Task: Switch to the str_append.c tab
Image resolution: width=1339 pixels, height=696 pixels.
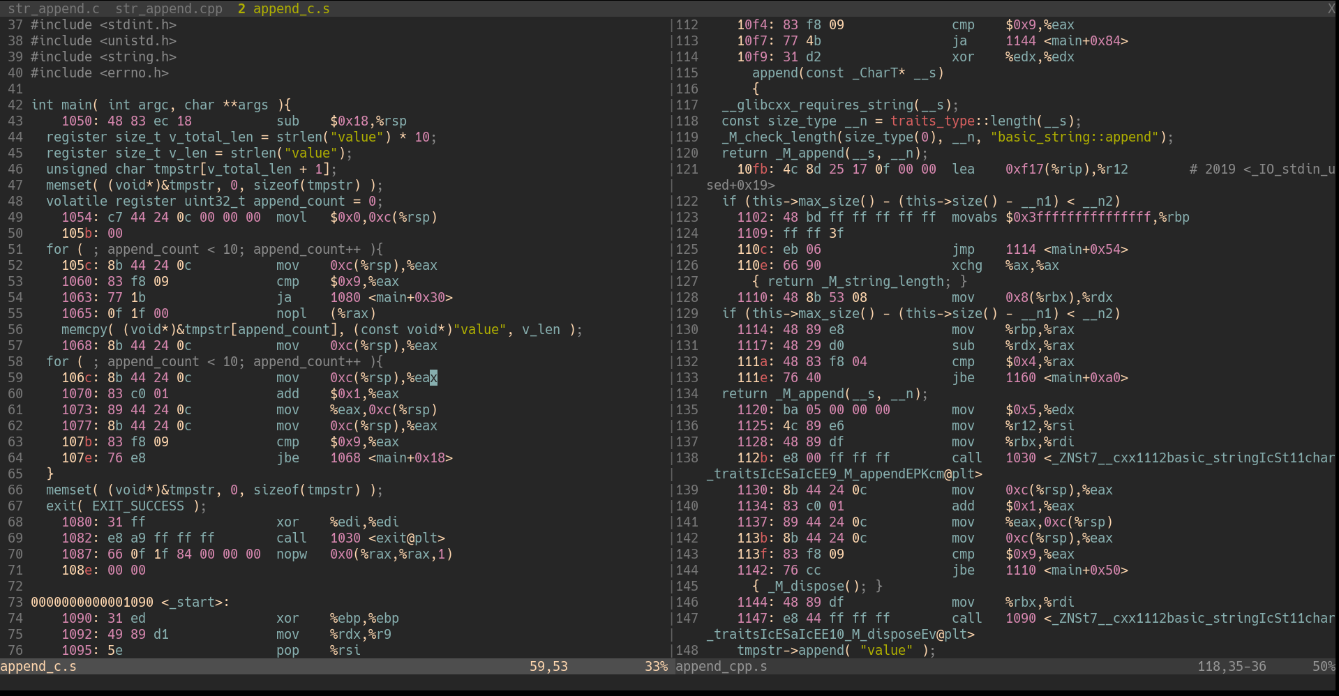Action: coord(54,9)
